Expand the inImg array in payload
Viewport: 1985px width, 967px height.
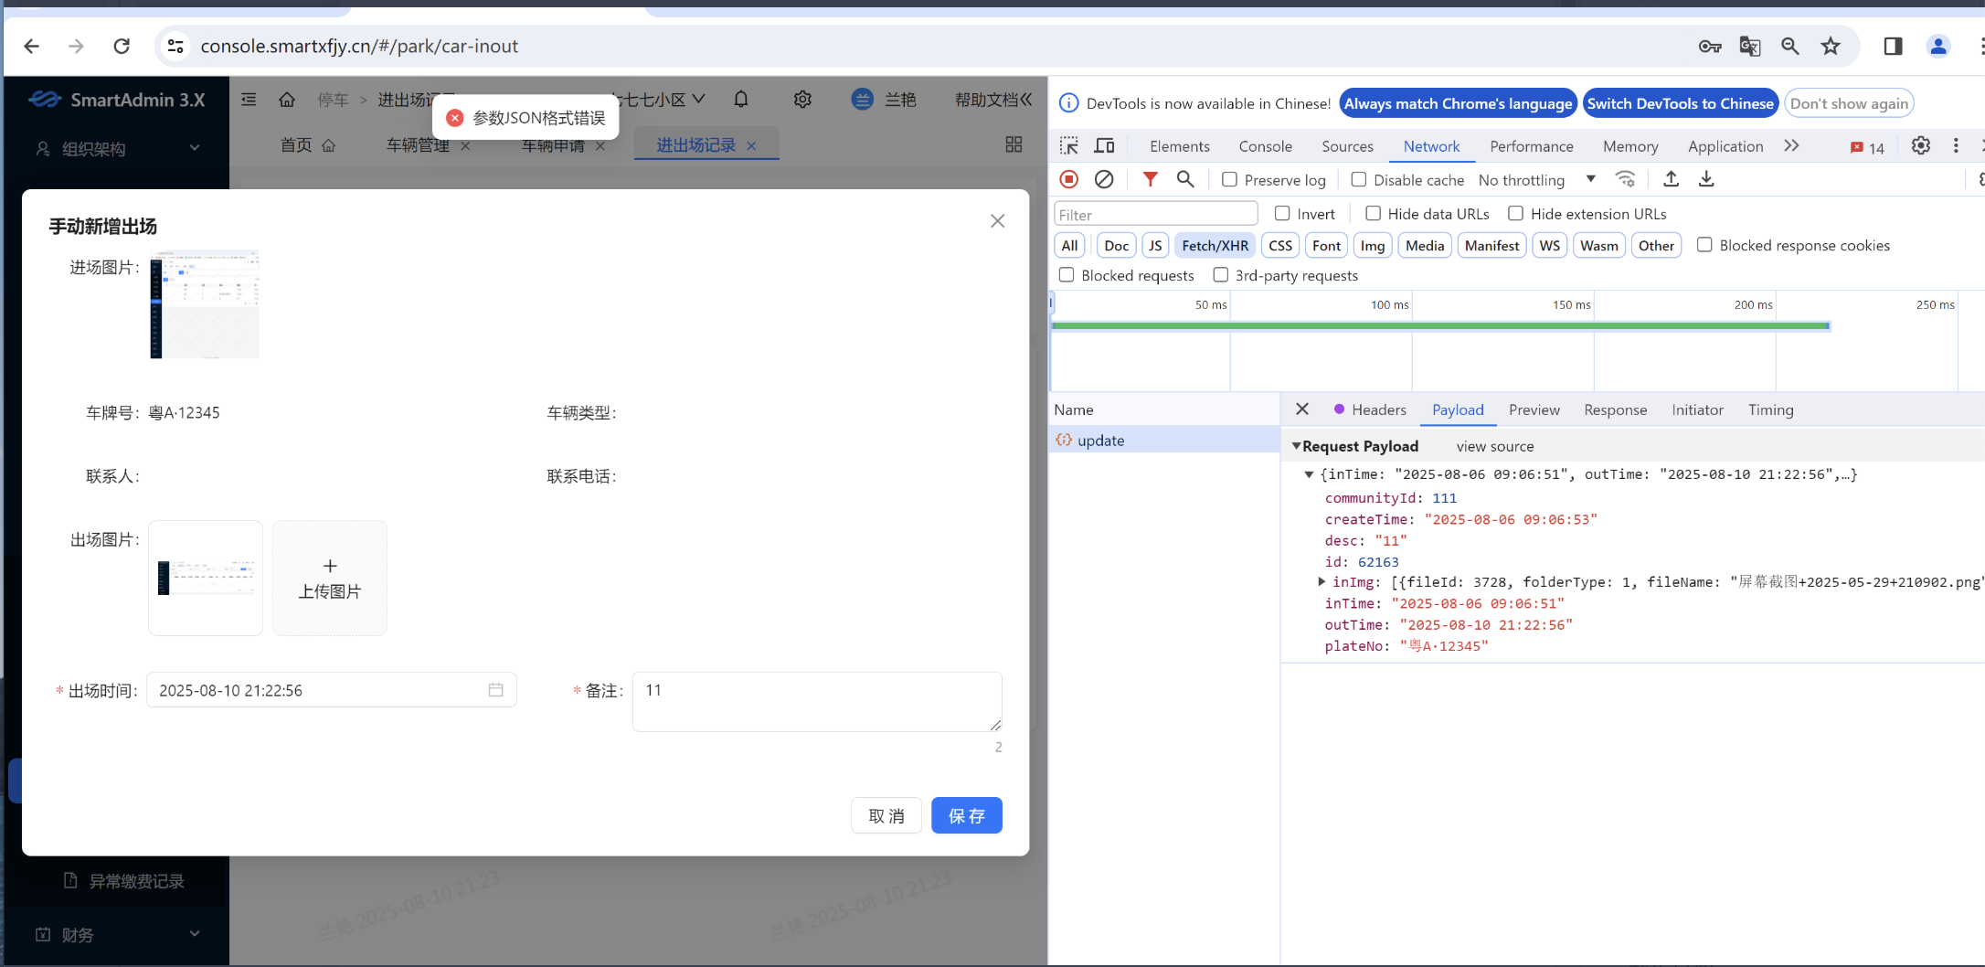tap(1322, 582)
